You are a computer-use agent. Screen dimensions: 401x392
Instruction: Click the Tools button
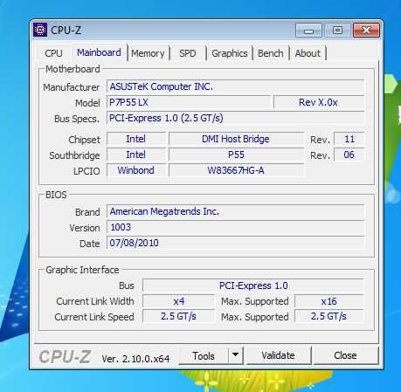tap(204, 355)
